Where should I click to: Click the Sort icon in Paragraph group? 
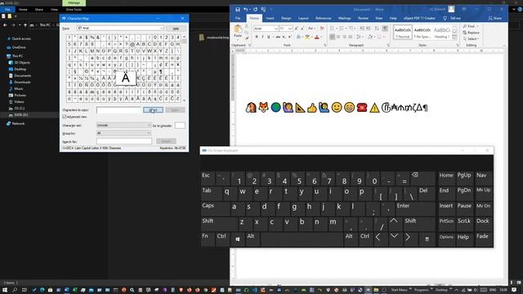pos(377,29)
